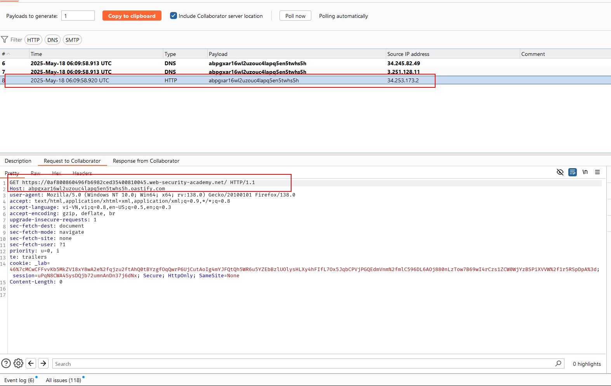
Task: Sort by the Time column header
Action: click(96, 54)
